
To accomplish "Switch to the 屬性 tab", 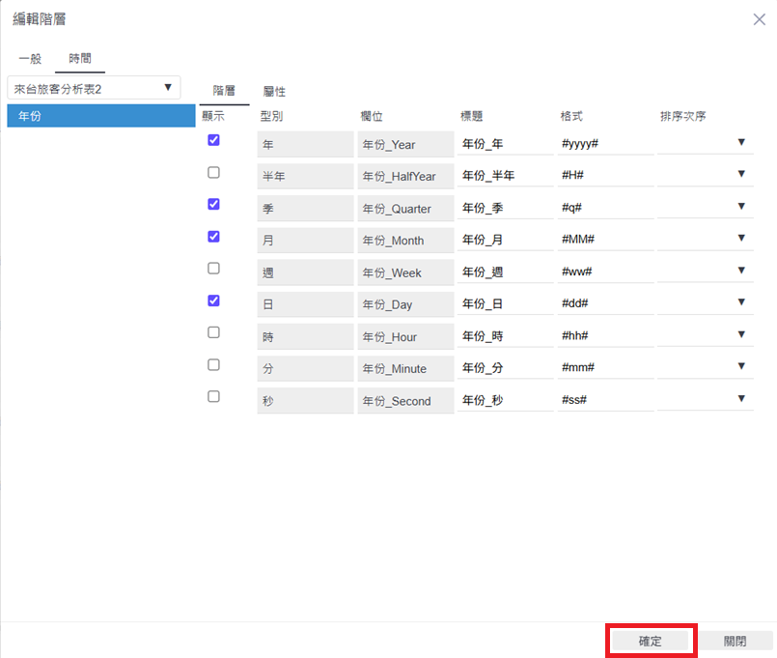I will tap(274, 91).
